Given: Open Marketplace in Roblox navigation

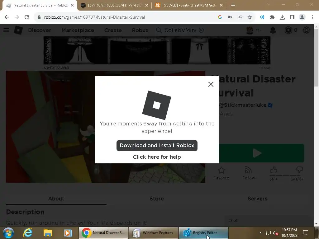Looking at the screenshot, I should [x=78, y=30].
